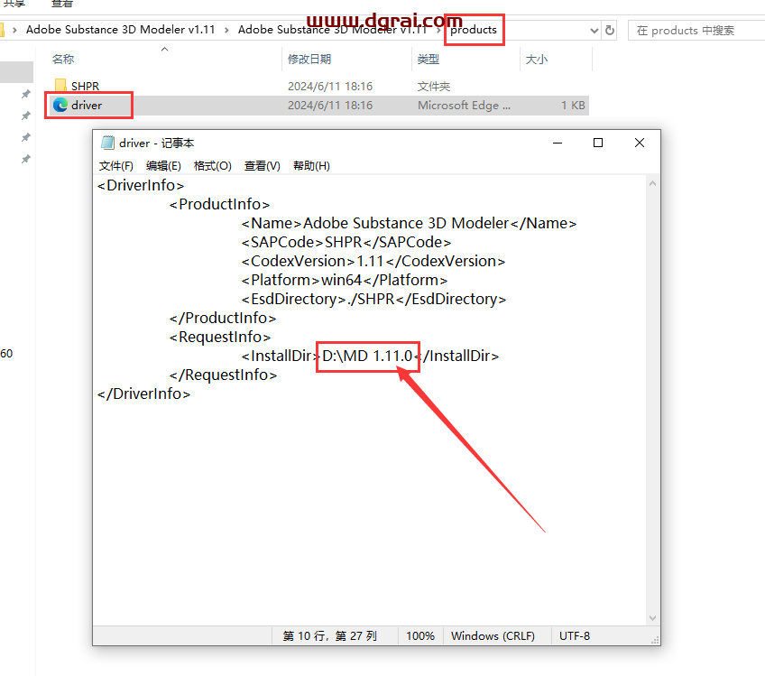765x676 pixels.
Task: Click the second pin icon in the Explorer sidebar
Action: pyautogui.click(x=26, y=116)
